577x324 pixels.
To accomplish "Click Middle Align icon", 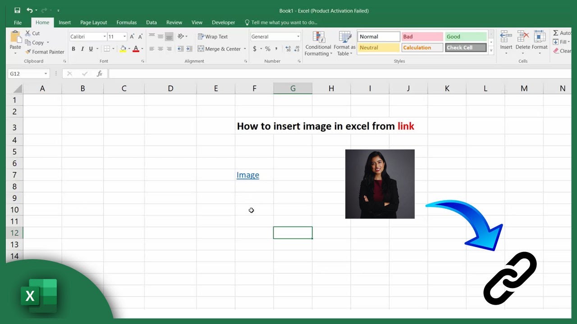I will (160, 36).
